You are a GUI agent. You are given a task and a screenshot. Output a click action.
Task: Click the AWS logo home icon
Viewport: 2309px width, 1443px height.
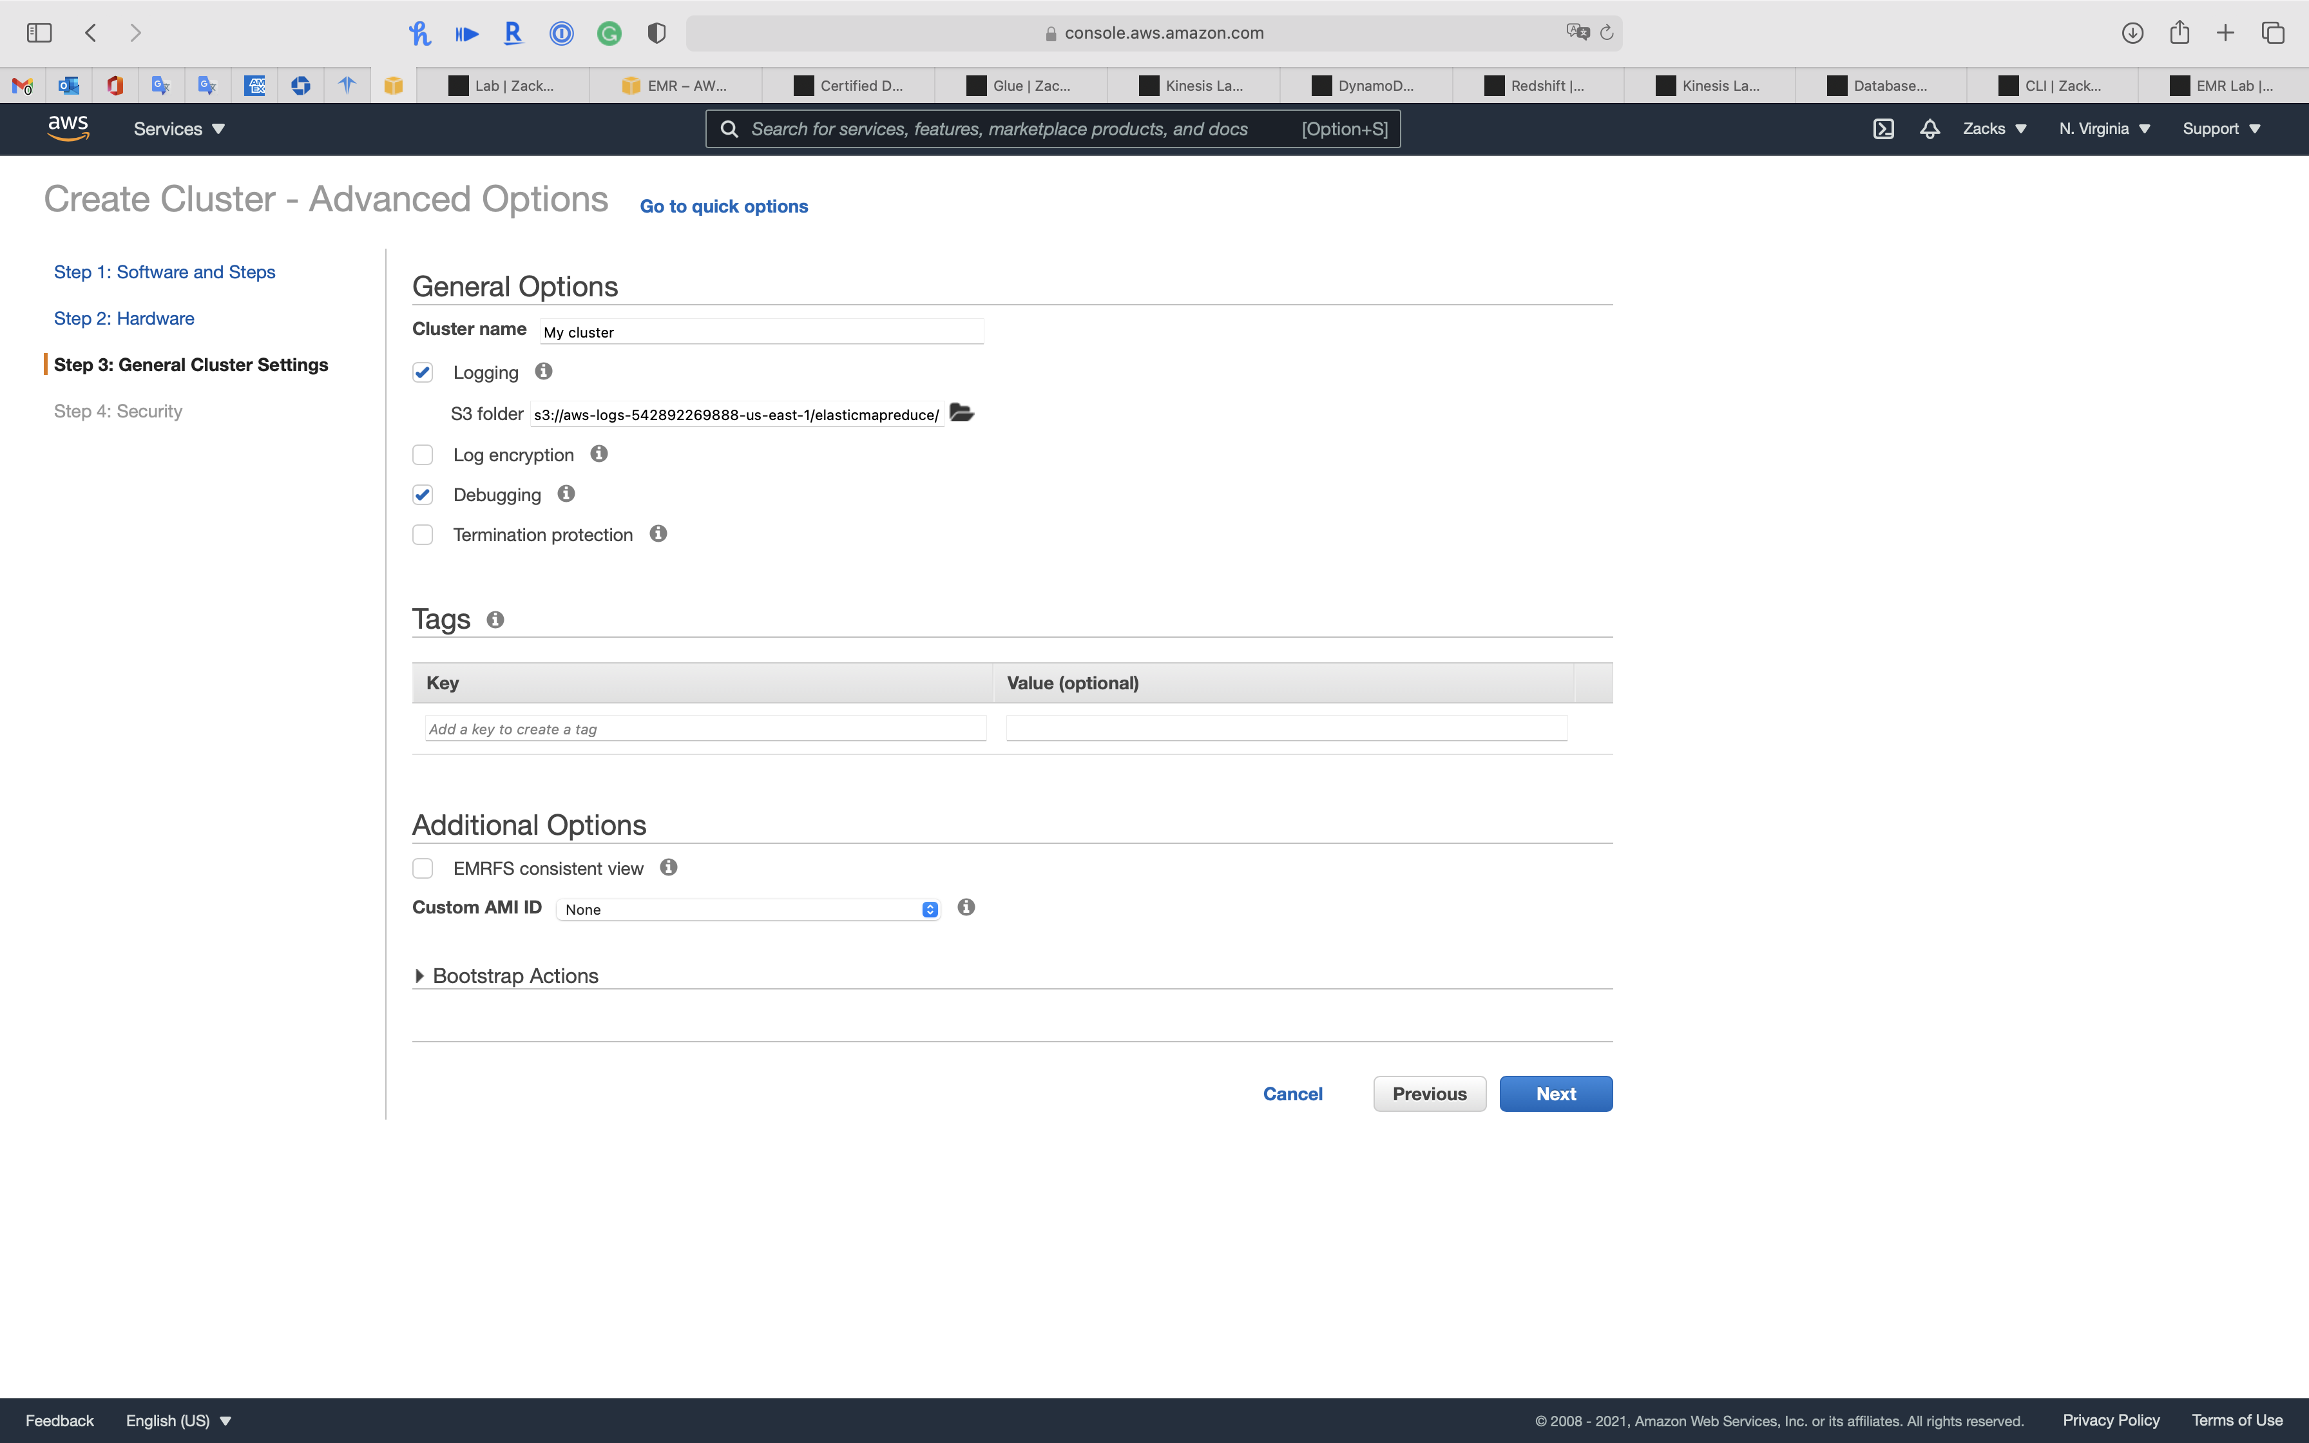coord(69,128)
